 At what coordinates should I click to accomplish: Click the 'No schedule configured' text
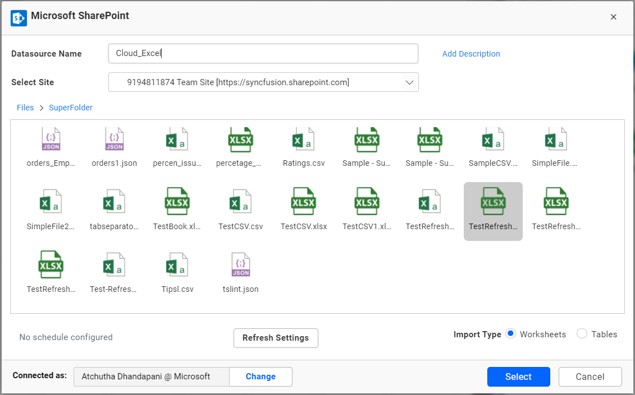coord(66,337)
